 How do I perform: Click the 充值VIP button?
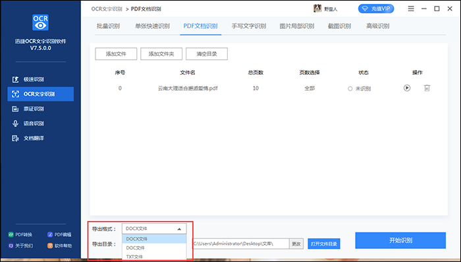[x=376, y=9]
